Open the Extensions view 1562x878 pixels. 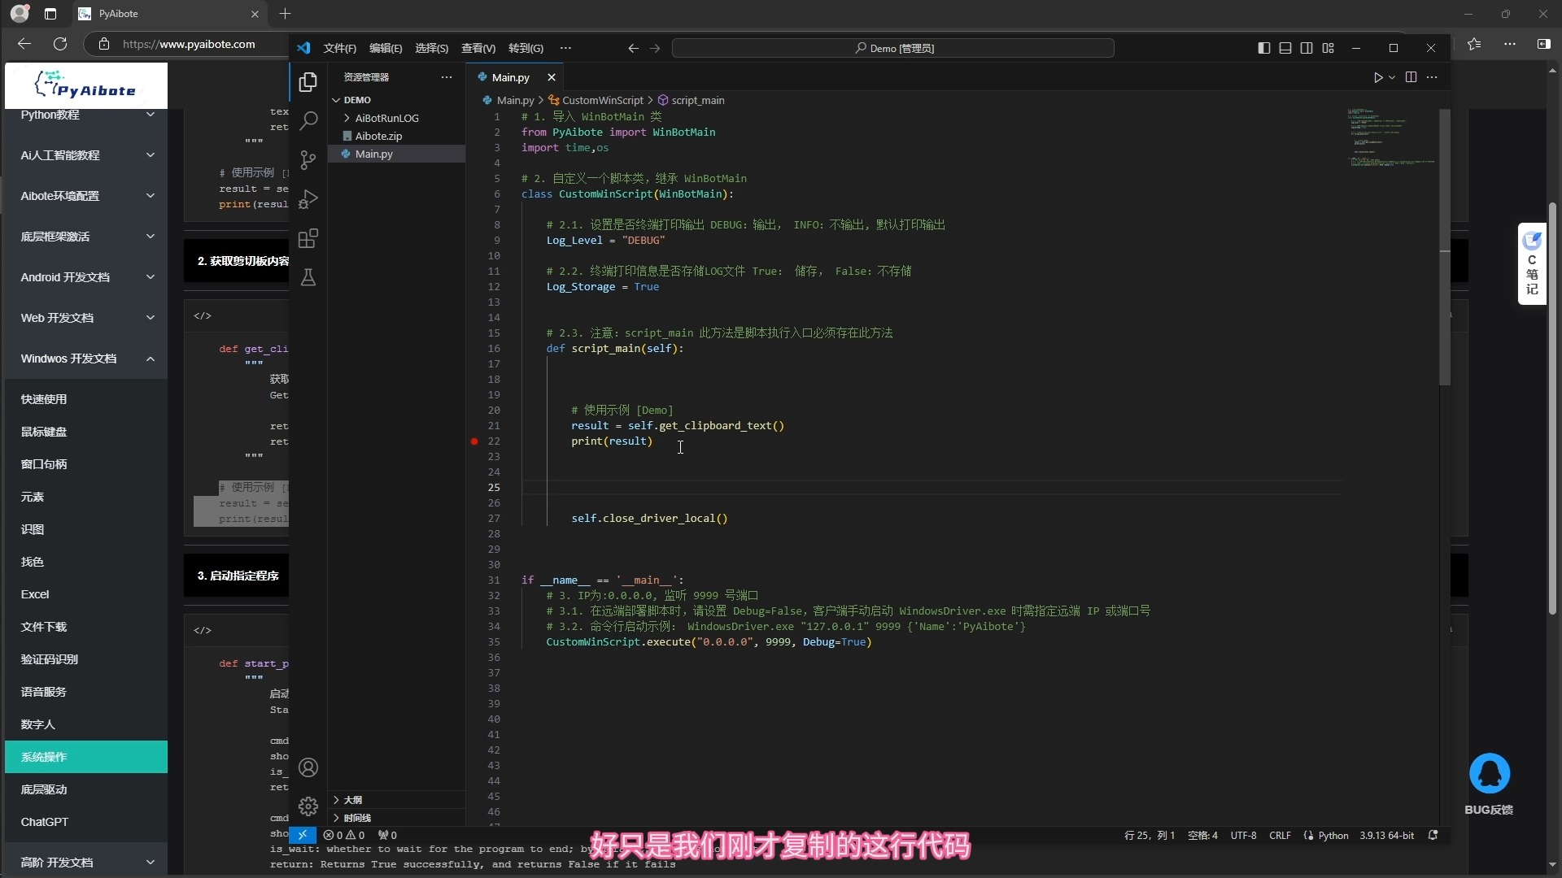(x=308, y=238)
